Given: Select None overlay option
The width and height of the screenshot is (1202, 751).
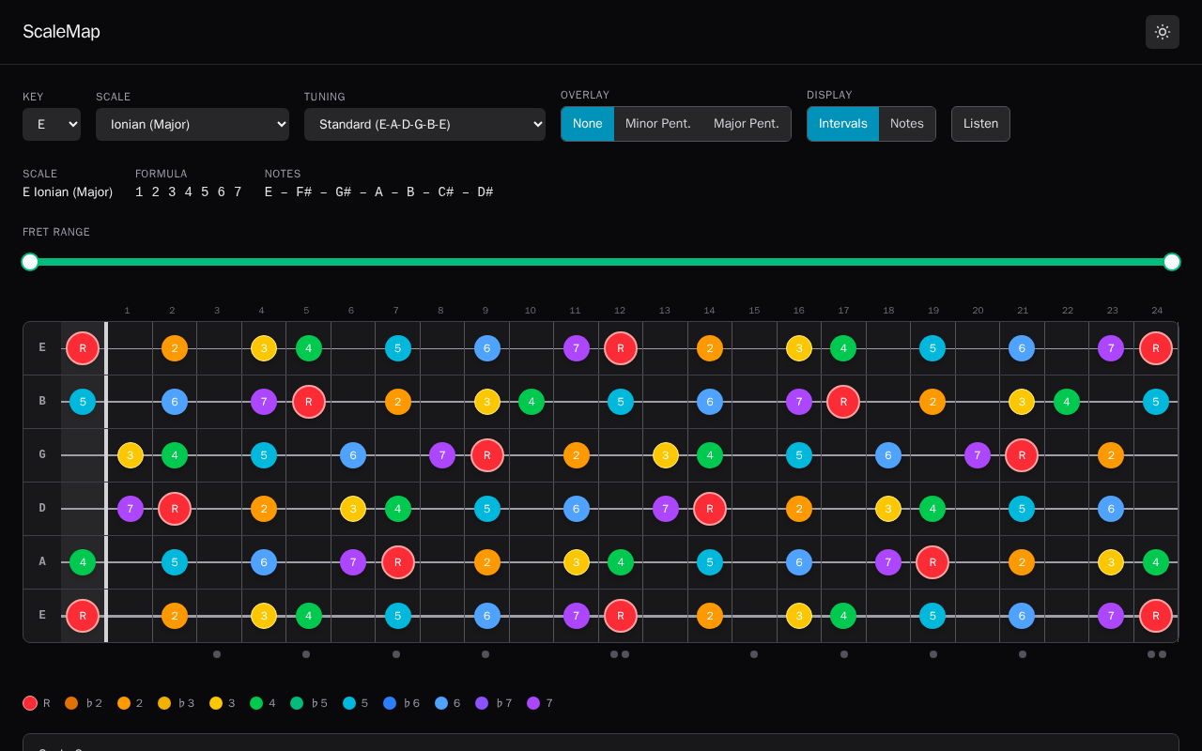Looking at the screenshot, I should [x=588, y=124].
